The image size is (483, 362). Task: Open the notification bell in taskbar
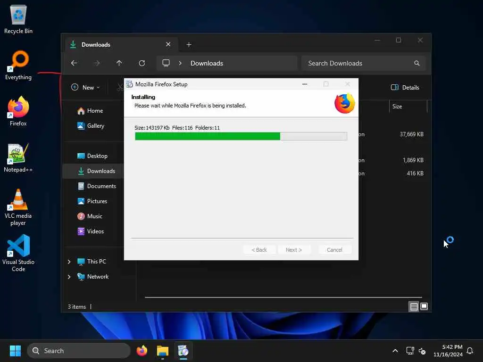click(470, 351)
